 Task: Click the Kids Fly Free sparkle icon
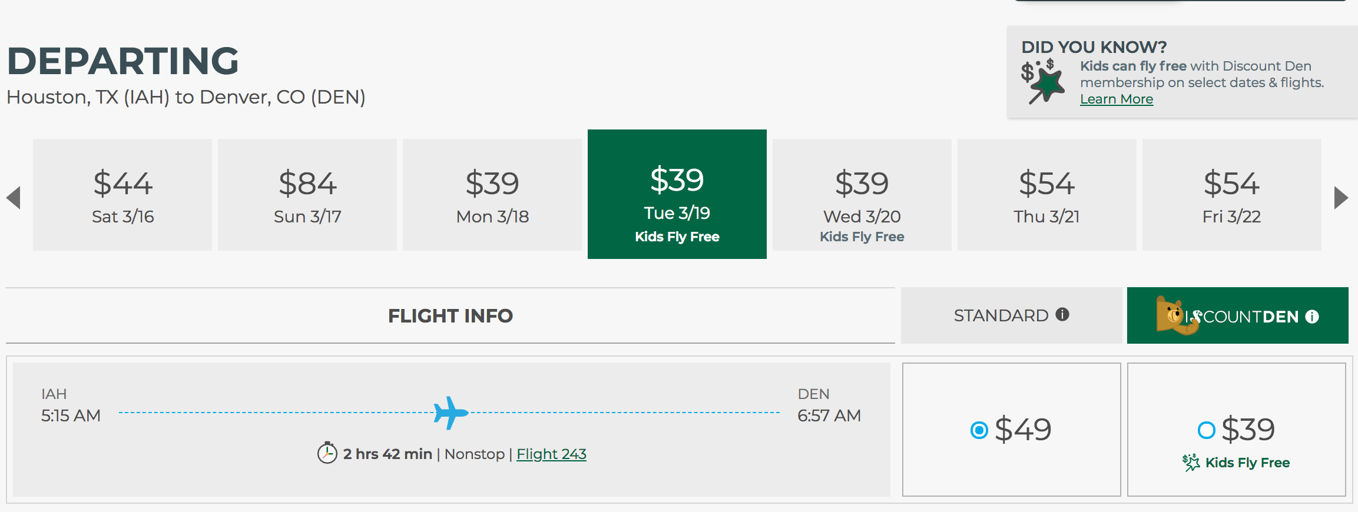click(x=1191, y=463)
